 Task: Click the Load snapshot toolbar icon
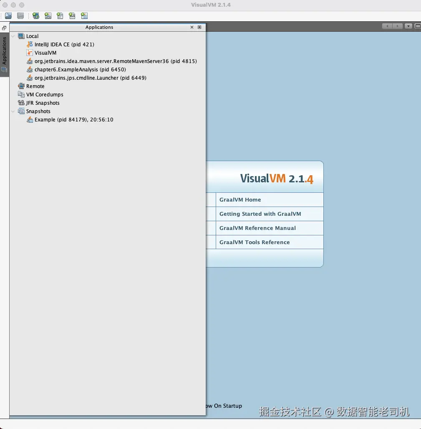tap(8, 15)
